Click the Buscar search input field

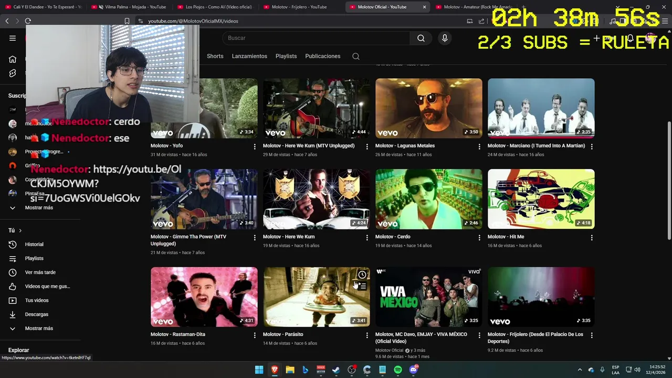[316, 38]
